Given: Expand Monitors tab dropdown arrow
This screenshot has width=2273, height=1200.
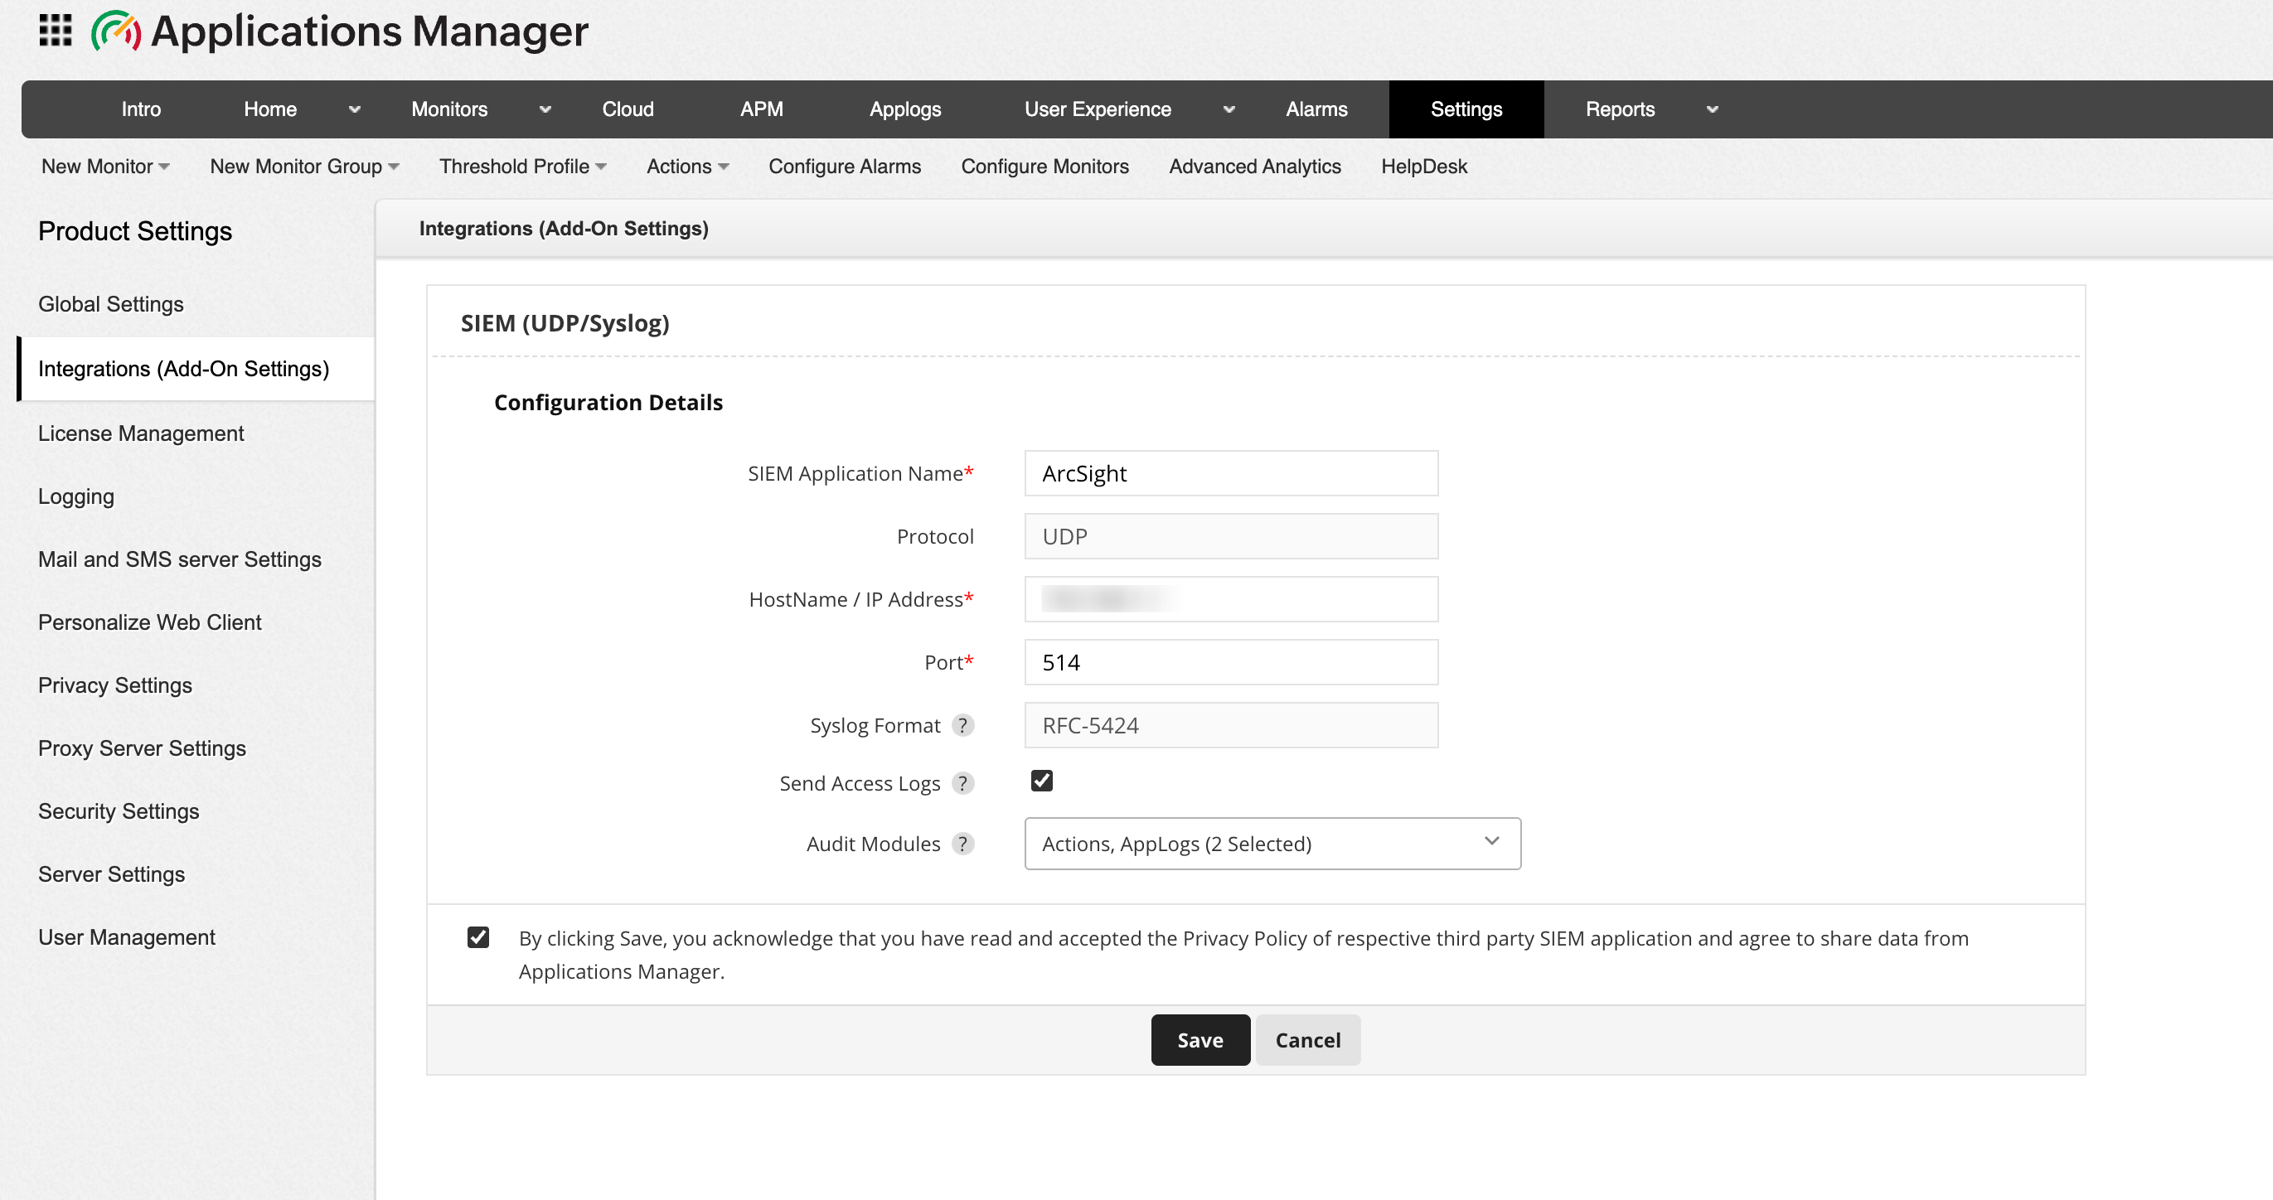Looking at the screenshot, I should pyautogui.click(x=545, y=109).
